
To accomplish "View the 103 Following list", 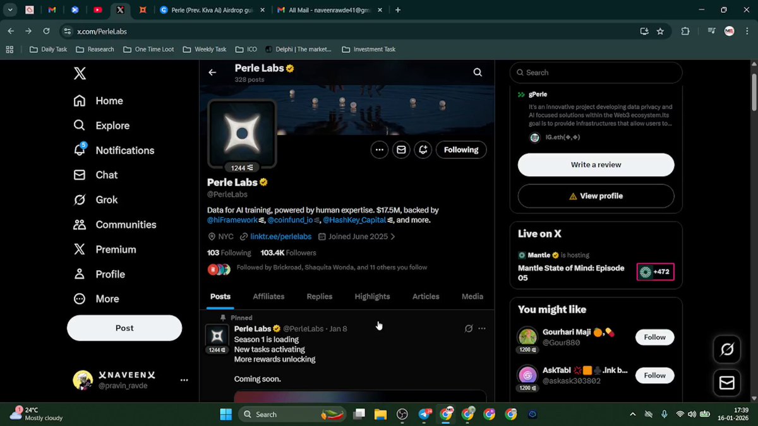I will [x=229, y=252].
